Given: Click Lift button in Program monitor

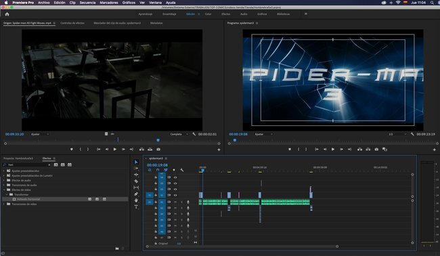Looking at the screenshot, I should pos(359,149).
